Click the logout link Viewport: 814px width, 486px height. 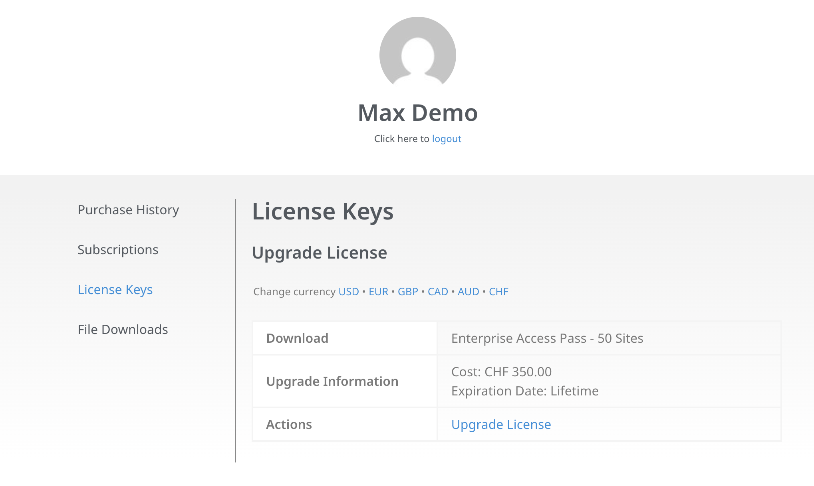click(446, 139)
